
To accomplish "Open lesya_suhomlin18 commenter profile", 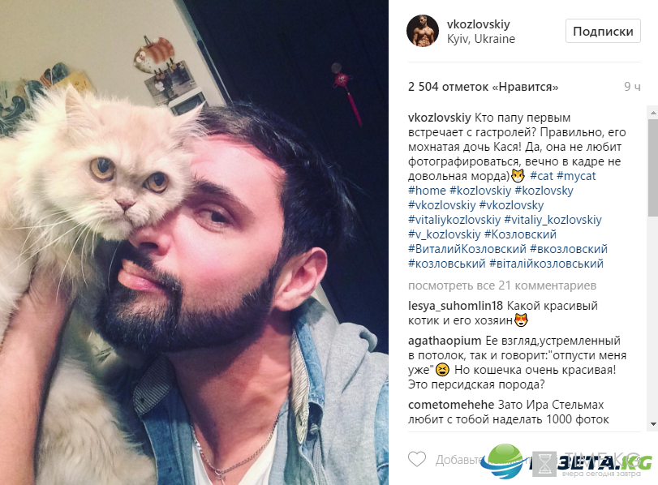I will 455,306.
